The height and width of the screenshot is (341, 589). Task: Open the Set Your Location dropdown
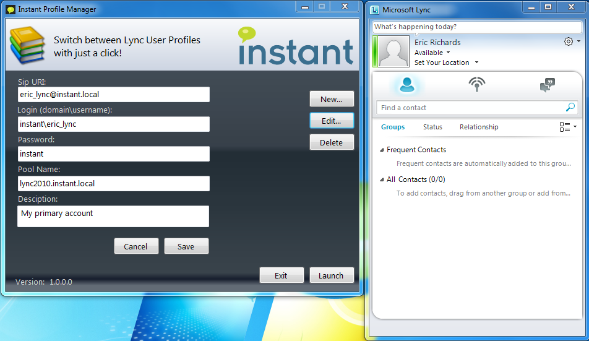click(476, 63)
